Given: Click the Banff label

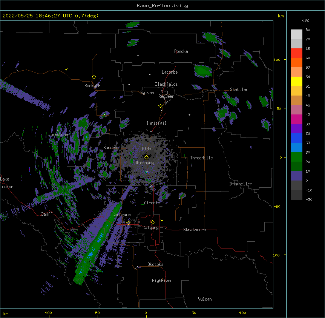Looking at the screenshot, I should pyautogui.click(x=47, y=214).
